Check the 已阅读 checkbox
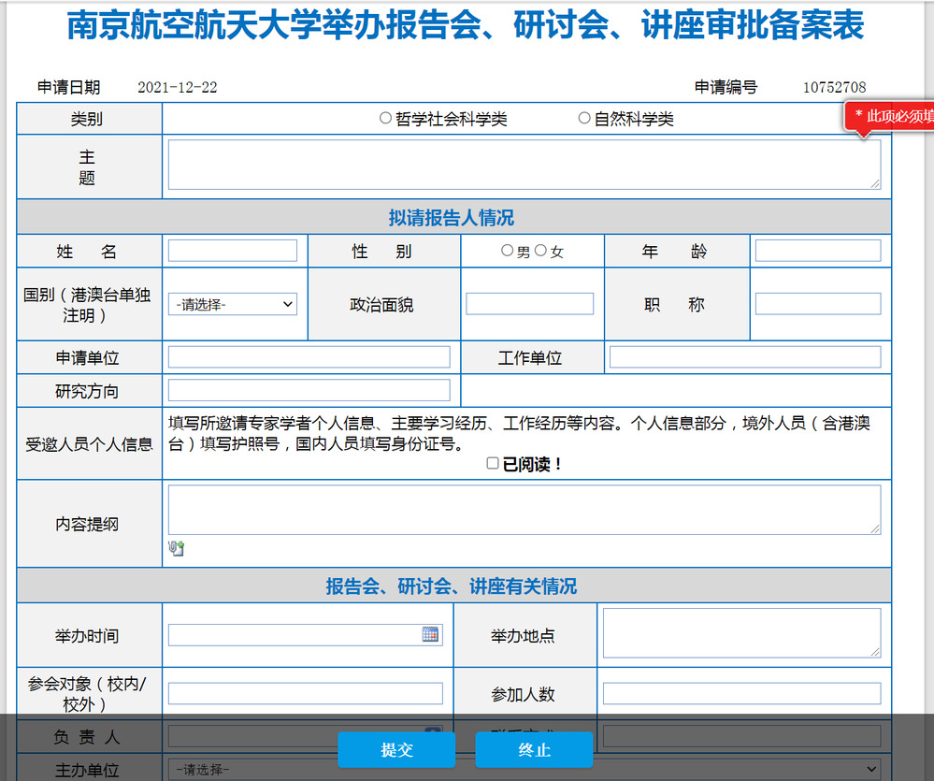The height and width of the screenshot is (781, 934). pyautogui.click(x=493, y=464)
